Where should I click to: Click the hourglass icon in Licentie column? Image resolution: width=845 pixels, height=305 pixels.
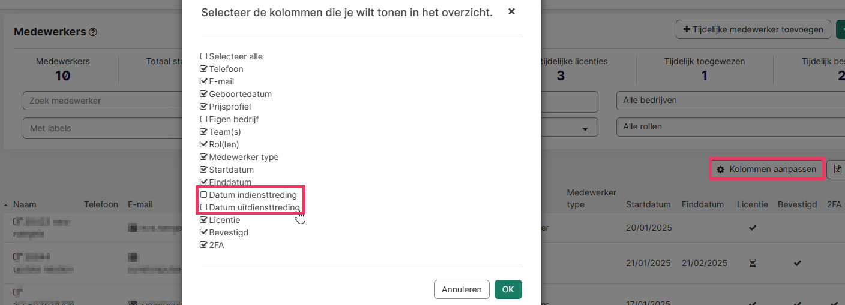(x=753, y=264)
